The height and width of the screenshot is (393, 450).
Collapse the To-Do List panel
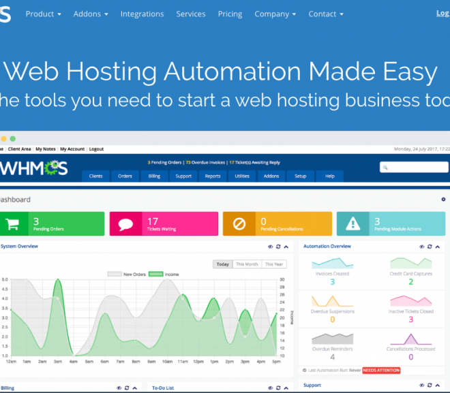[x=286, y=388]
